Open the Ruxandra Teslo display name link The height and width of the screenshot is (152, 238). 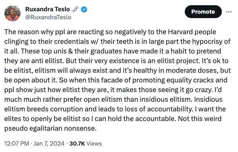47,9
